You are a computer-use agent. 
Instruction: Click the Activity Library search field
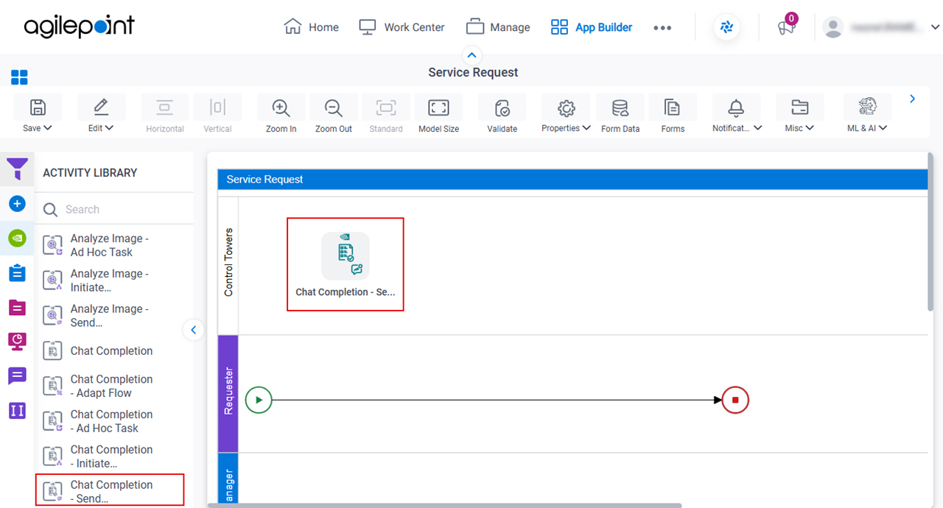pos(115,209)
